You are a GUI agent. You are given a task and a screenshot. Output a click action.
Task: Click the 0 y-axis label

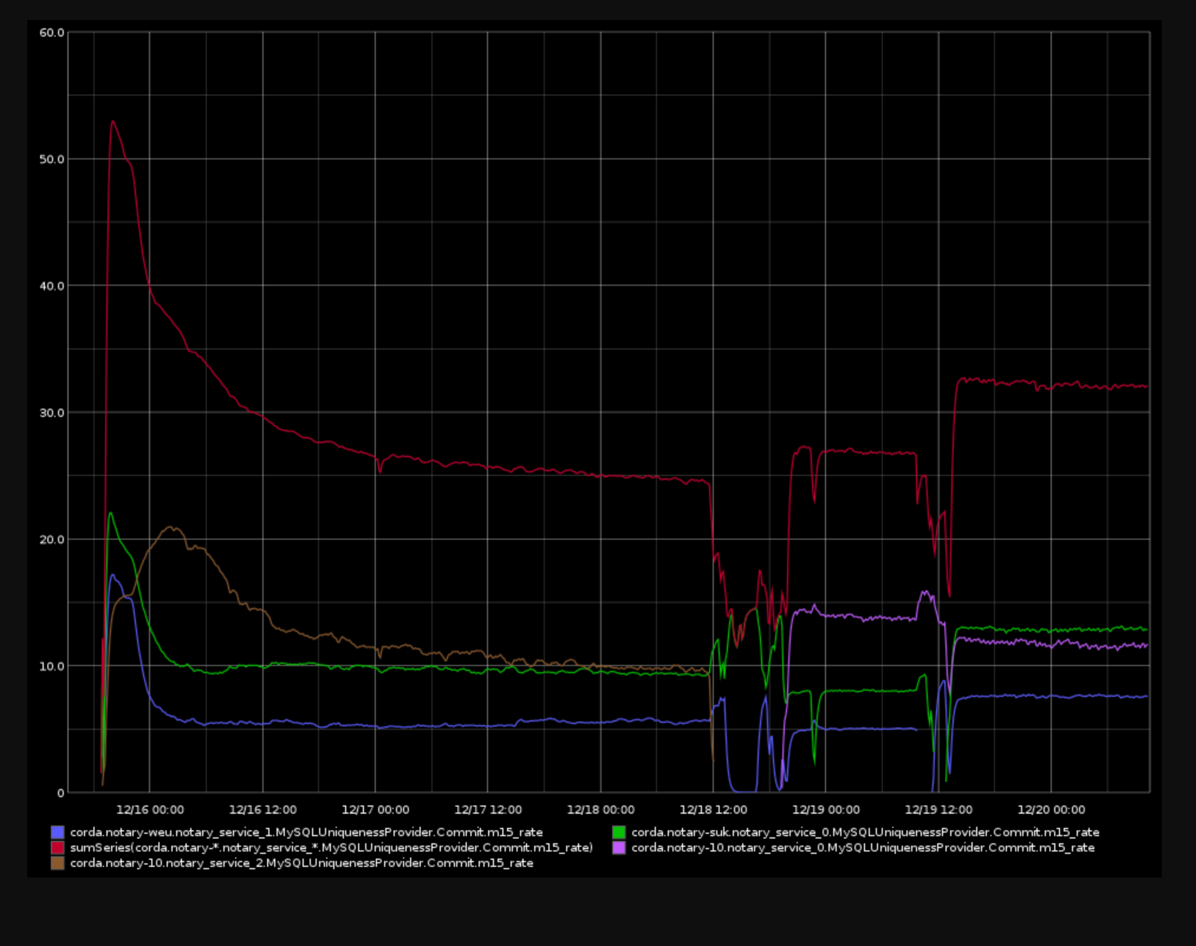coord(60,793)
